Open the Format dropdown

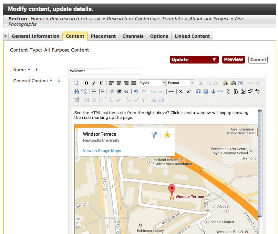(180, 83)
